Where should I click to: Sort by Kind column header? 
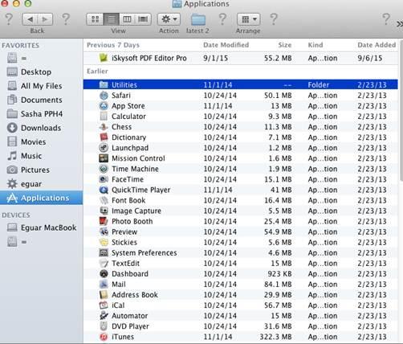[x=315, y=45]
